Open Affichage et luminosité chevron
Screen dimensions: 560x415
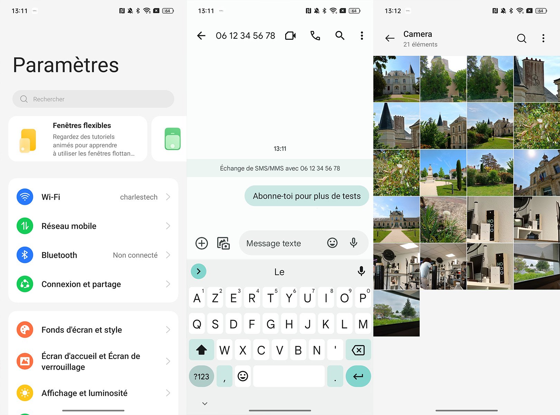tap(168, 393)
